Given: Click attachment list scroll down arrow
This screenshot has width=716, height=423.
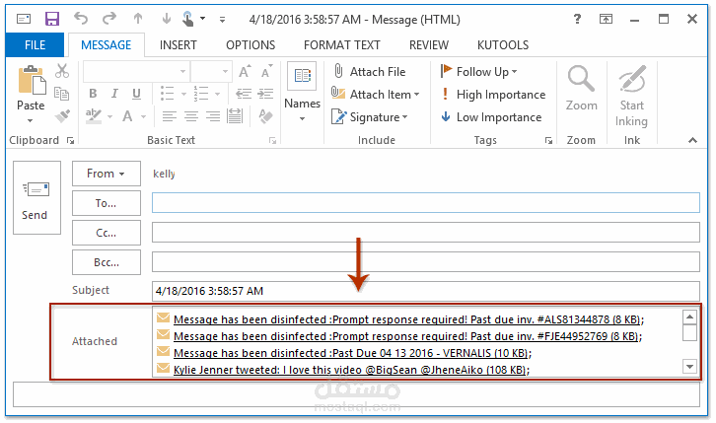Looking at the screenshot, I should [689, 366].
